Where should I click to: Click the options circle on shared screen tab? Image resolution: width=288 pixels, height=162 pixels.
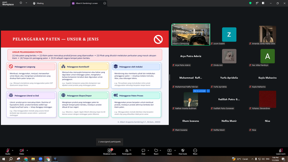(105, 3)
